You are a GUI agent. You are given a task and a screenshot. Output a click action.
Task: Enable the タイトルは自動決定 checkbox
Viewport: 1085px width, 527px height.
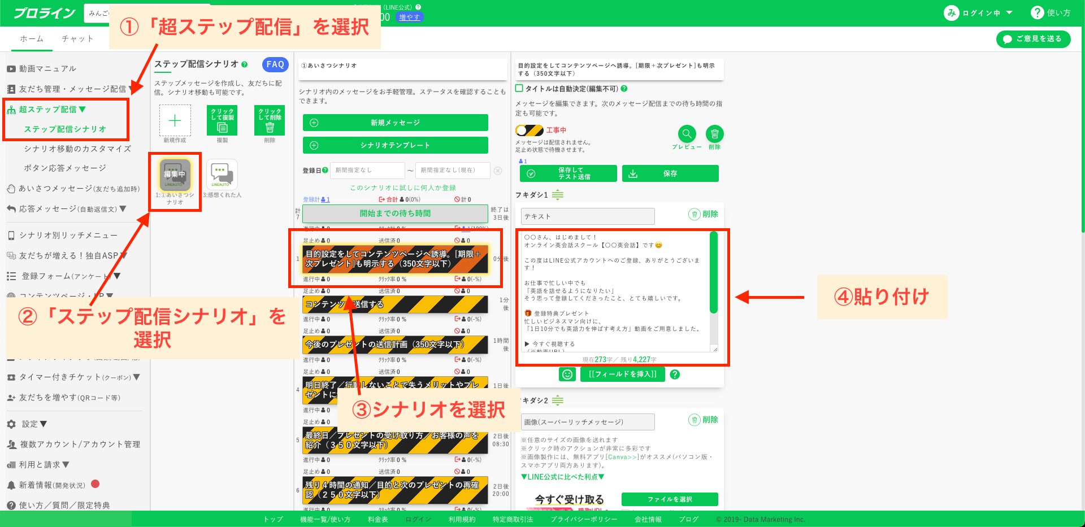click(518, 88)
